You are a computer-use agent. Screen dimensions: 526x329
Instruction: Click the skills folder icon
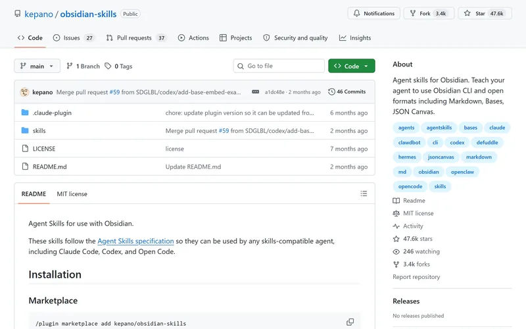coord(25,130)
